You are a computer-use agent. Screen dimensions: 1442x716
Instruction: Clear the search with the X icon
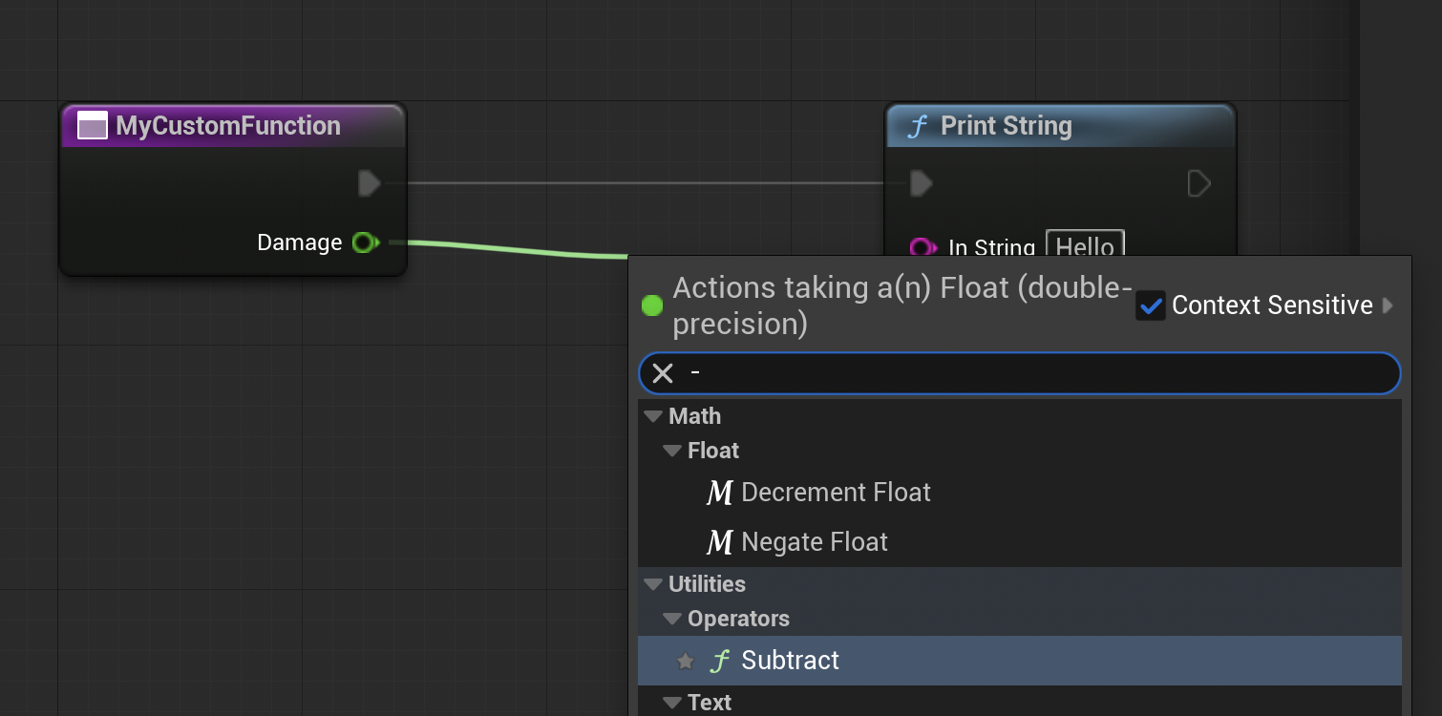click(663, 373)
